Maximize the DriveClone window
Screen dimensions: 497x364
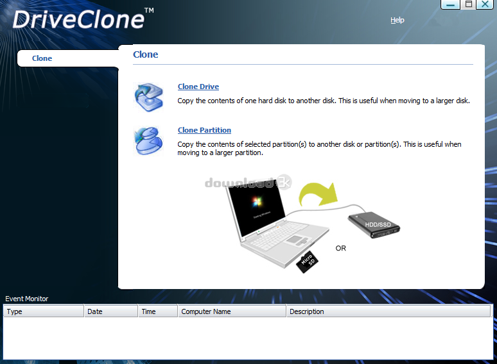coord(469,4)
